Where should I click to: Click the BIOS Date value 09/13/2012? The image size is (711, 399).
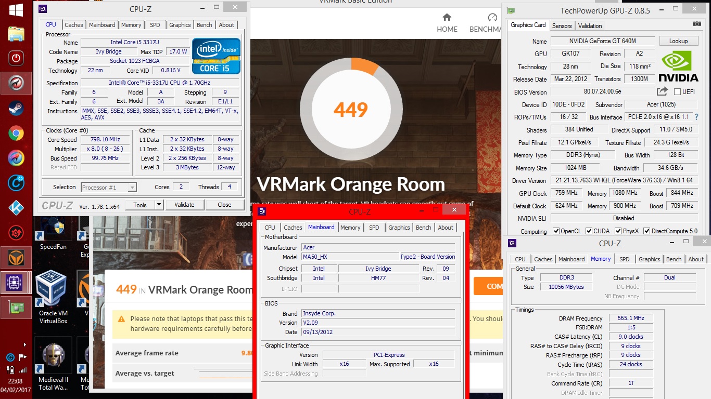[379, 332]
